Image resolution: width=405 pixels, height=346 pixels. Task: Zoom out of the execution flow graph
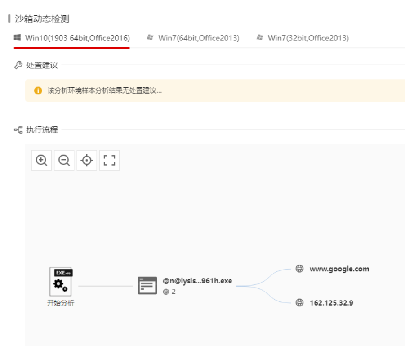(64, 160)
